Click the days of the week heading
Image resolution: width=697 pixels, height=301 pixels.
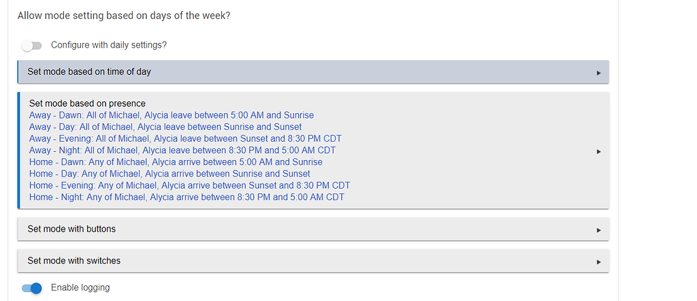click(x=123, y=15)
